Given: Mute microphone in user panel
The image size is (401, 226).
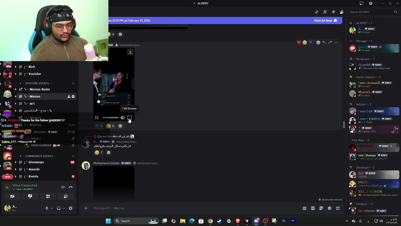Looking at the screenshot, I should click(47, 208).
